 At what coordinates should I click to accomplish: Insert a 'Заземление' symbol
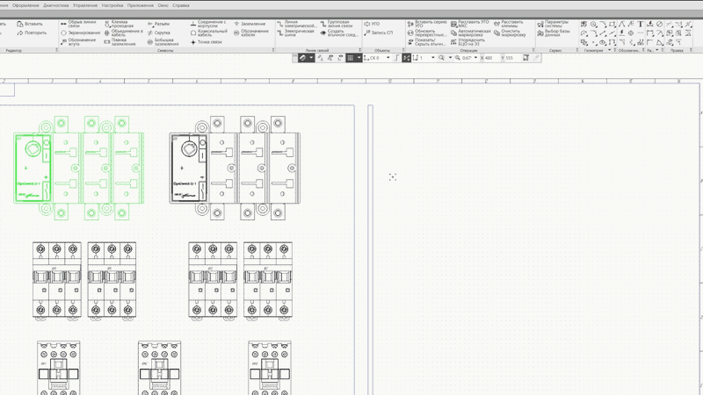(x=250, y=24)
